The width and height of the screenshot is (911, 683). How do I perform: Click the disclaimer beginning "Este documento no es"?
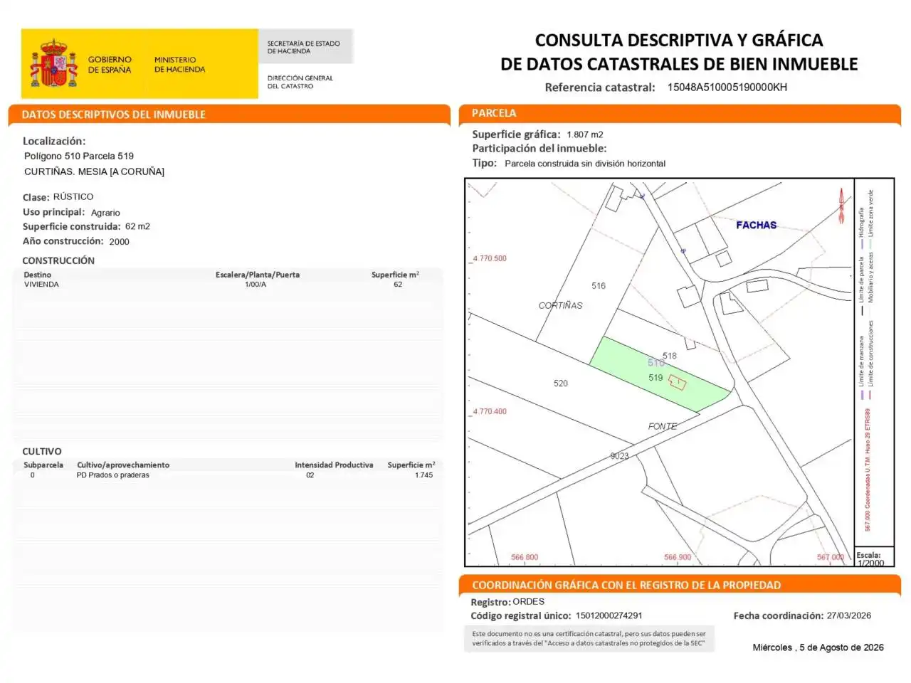click(589, 638)
